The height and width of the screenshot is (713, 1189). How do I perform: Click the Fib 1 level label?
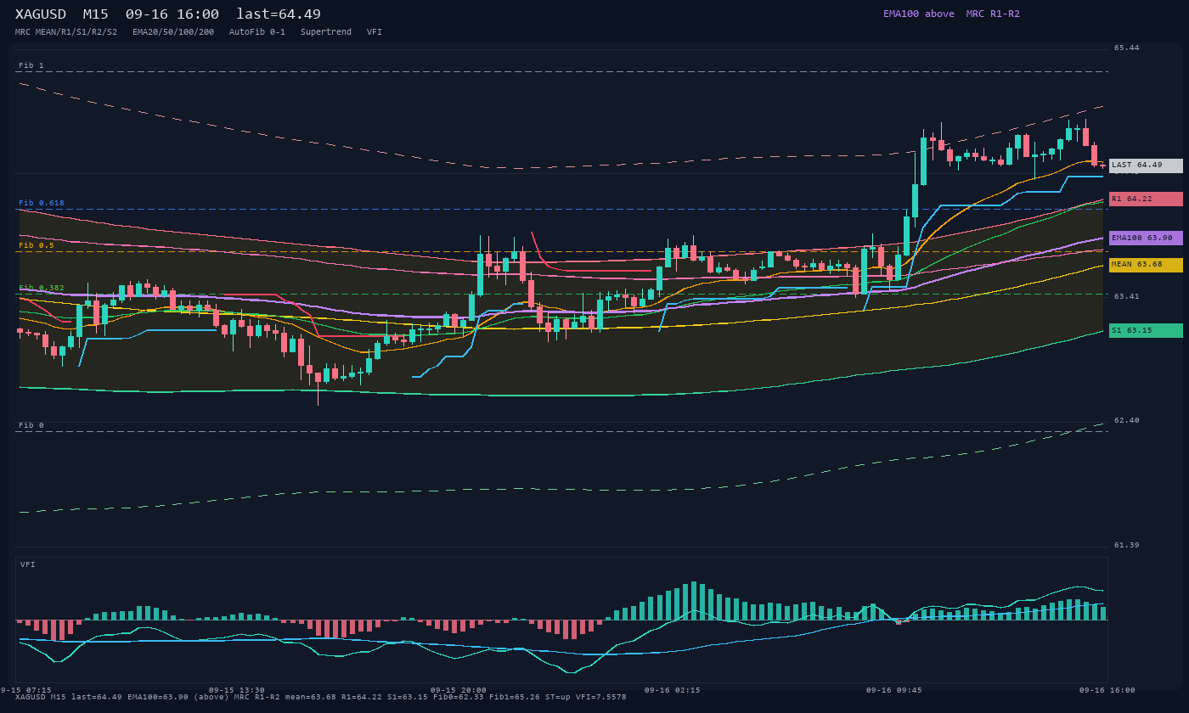point(31,65)
